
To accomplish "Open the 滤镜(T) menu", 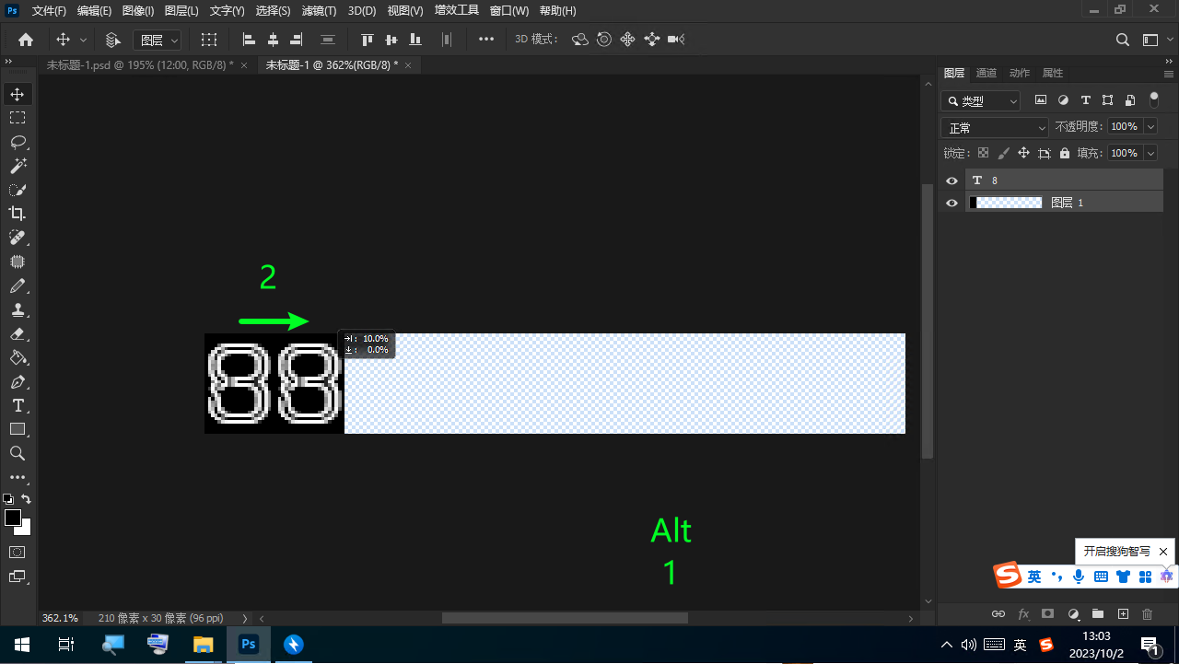I will (x=320, y=11).
